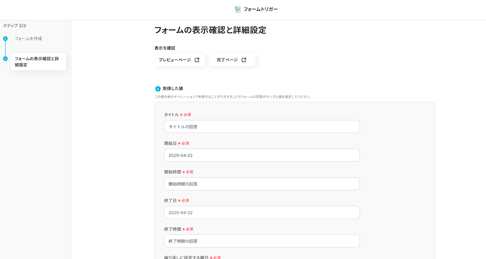Click the form trigger icon in header
This screenshot has width=486, height=259.
(238, 9)
